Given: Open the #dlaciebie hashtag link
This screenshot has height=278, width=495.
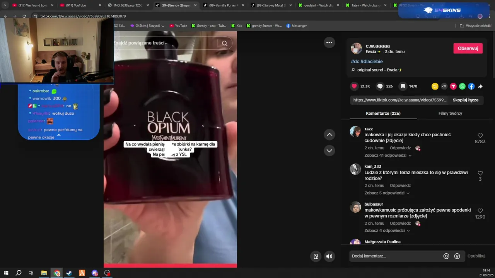Looking at the screenshot, I should coord(372,61).
